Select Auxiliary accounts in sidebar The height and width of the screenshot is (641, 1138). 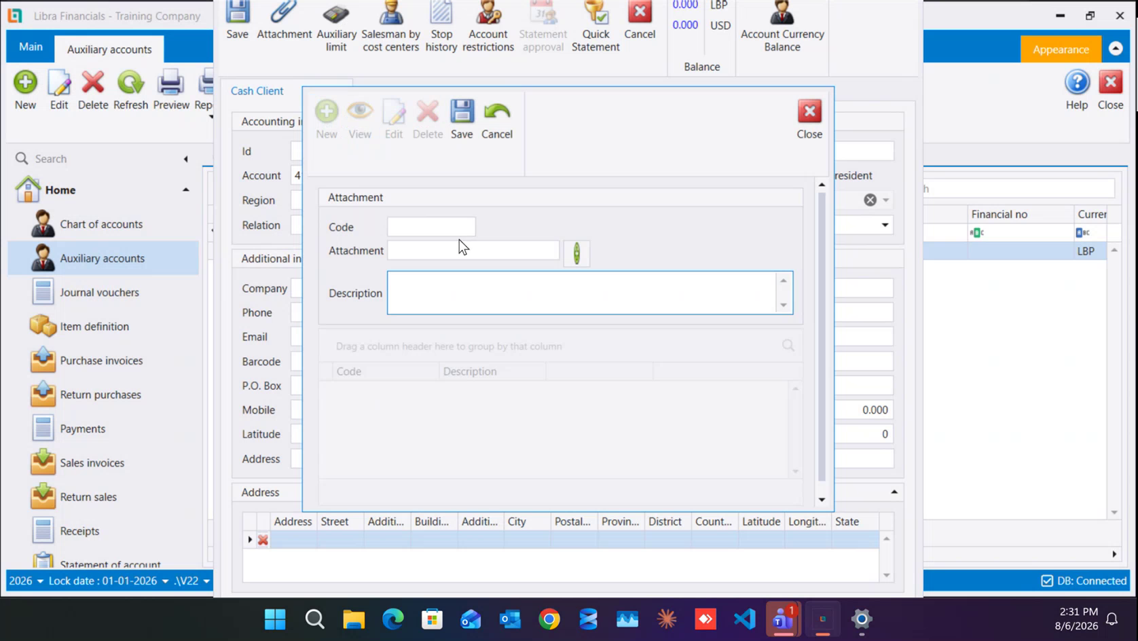[103, 258]
